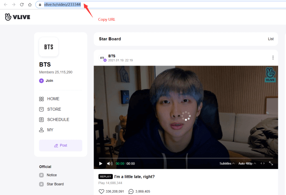
Task: Click the purple plus Join icon
Action: 41,81
